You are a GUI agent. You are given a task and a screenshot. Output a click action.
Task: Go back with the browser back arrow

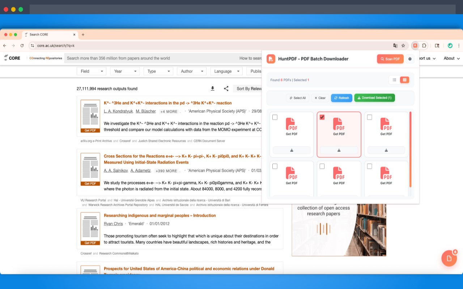[5, 46]
